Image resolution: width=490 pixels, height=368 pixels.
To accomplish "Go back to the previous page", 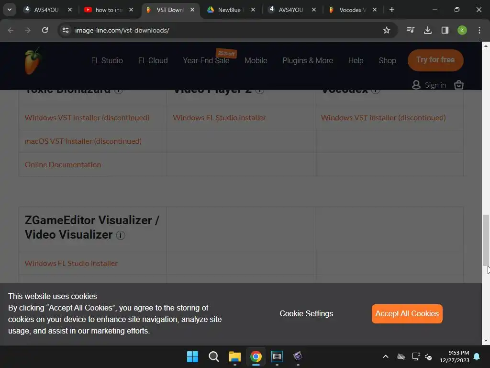I will [11, 30].
